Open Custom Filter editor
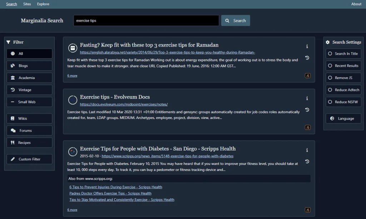 point(29,159)
